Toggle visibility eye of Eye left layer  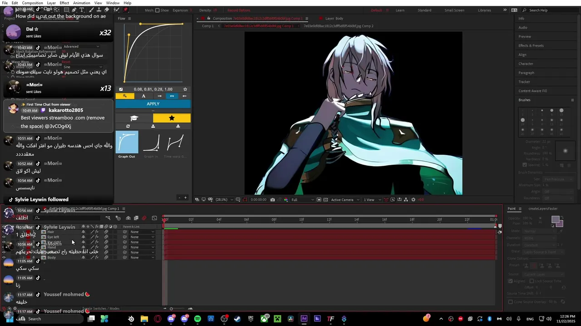(4, 237)
